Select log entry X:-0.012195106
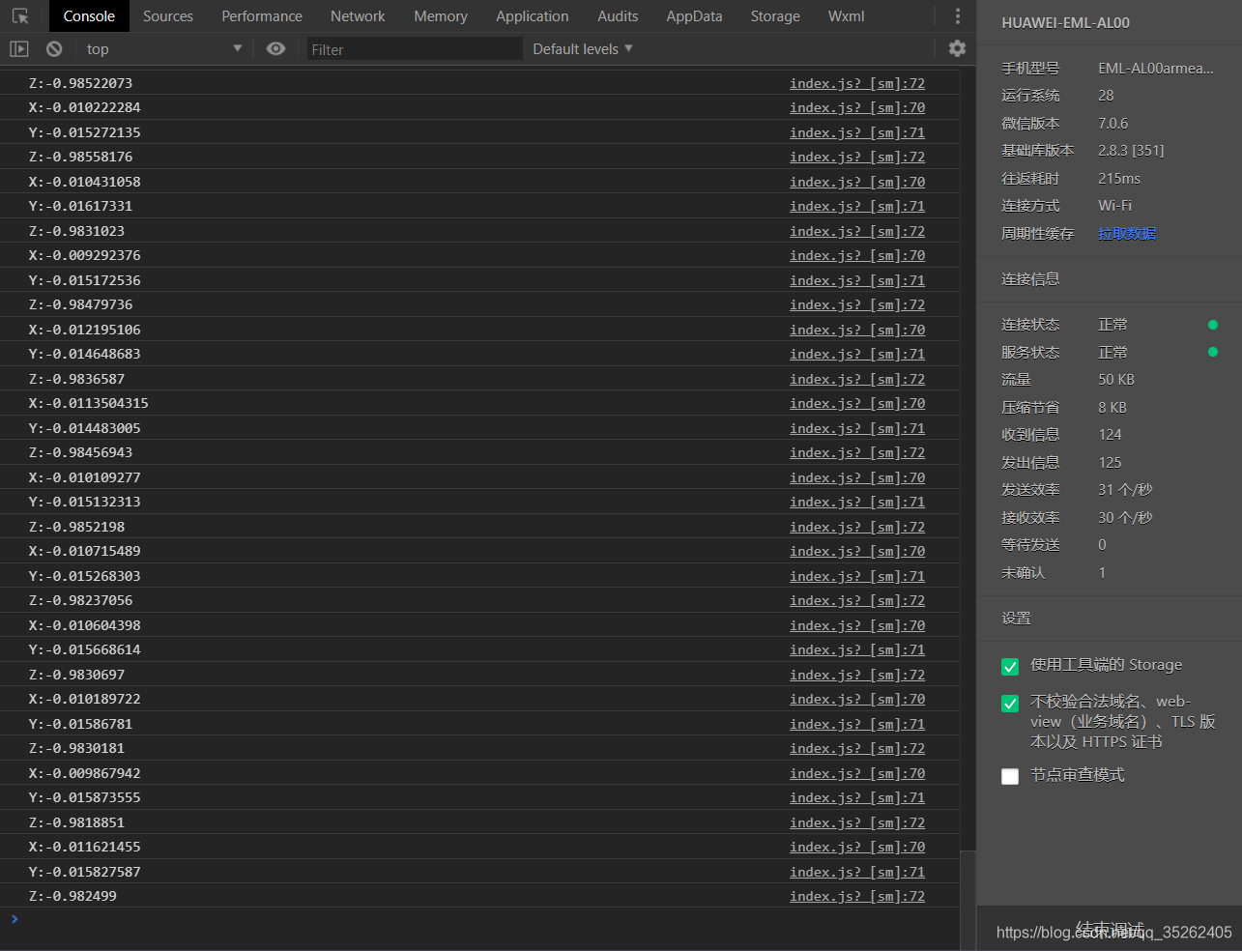Screen dimensions: 1242x951 pos(85,330)
